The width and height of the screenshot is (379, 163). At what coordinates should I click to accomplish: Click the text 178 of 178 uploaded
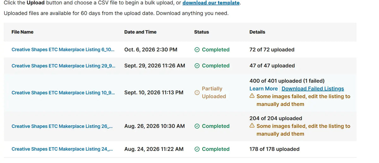(x=274, y=149)
